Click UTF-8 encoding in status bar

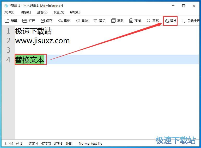58,144
